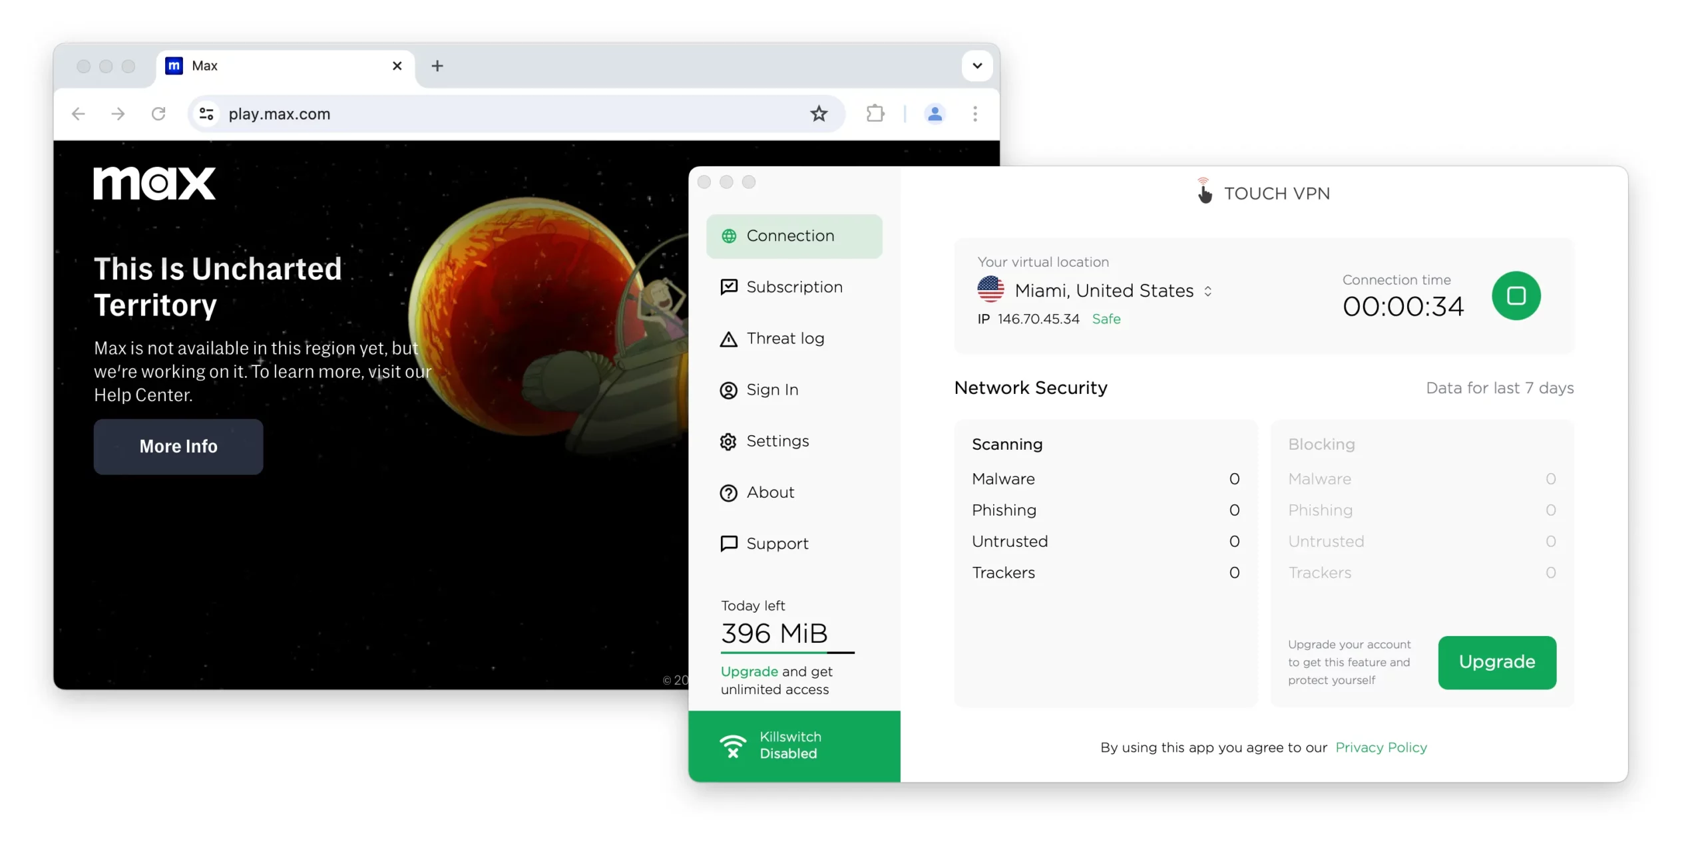Click the Sign In icon

click(728, 390)
